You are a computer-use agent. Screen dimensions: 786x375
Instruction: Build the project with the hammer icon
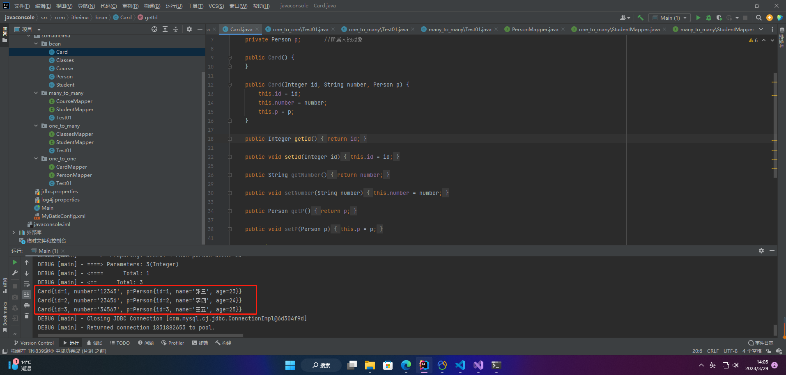coord(640,18)
